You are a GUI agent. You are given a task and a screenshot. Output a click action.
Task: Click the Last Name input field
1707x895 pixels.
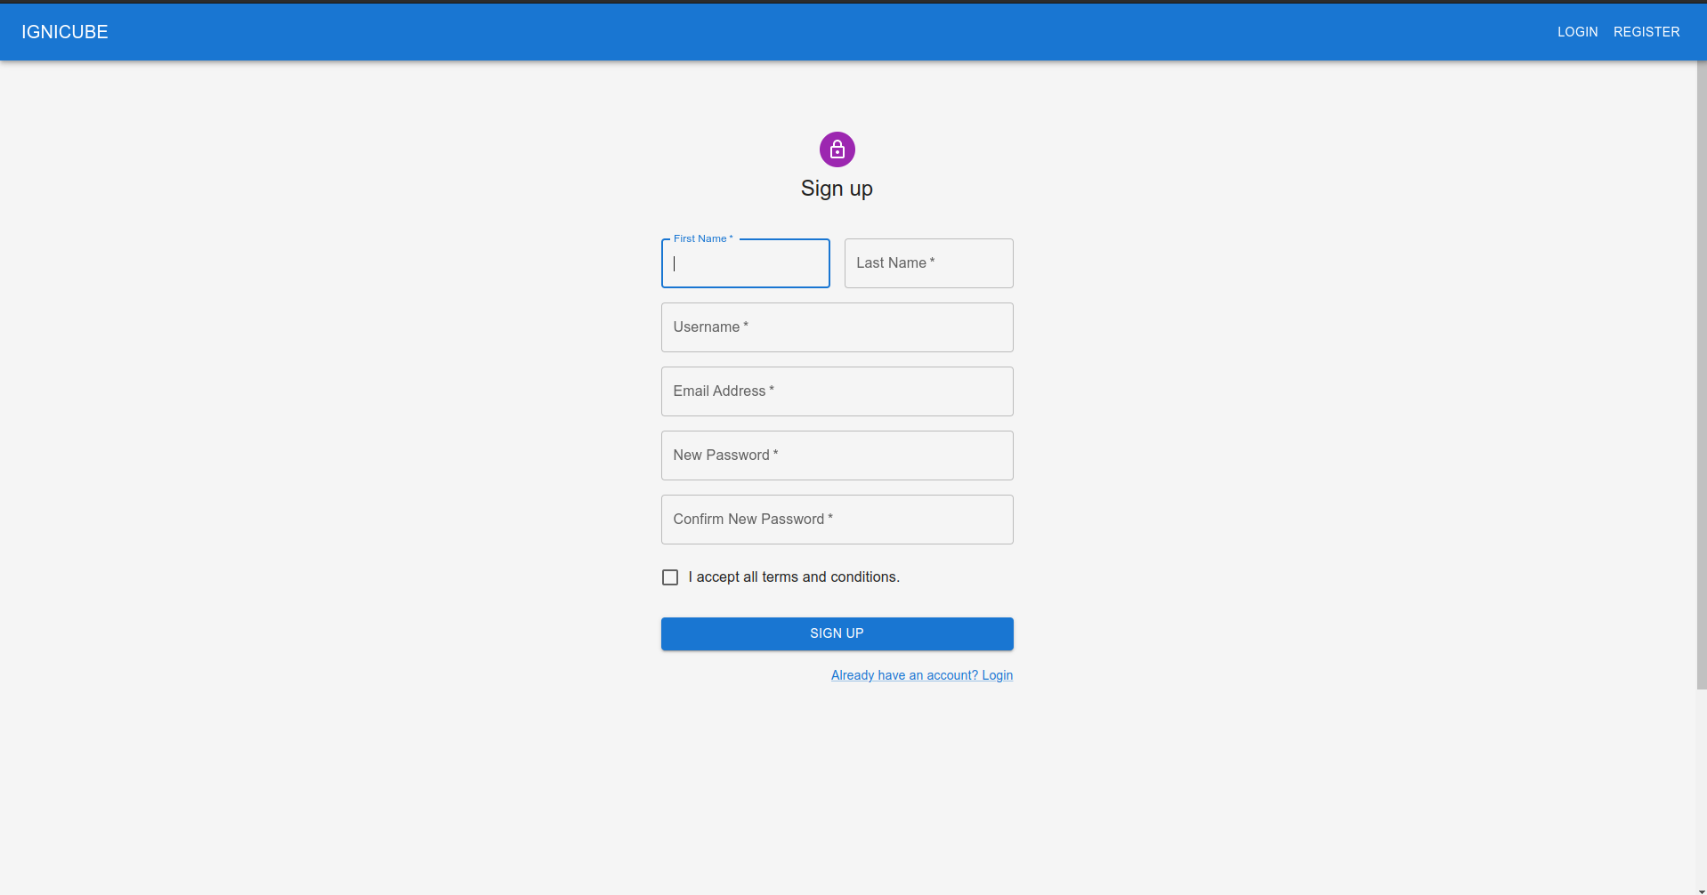[x=928, y=262]
